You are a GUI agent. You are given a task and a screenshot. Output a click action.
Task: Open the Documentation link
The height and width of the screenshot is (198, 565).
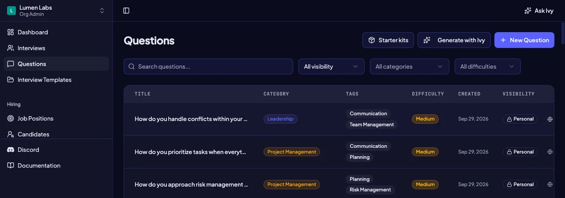coord(56,165)
